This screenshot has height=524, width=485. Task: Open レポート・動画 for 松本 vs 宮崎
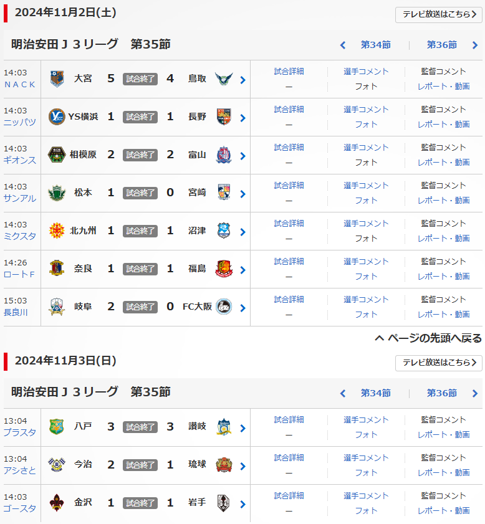(x=444, y=200)
